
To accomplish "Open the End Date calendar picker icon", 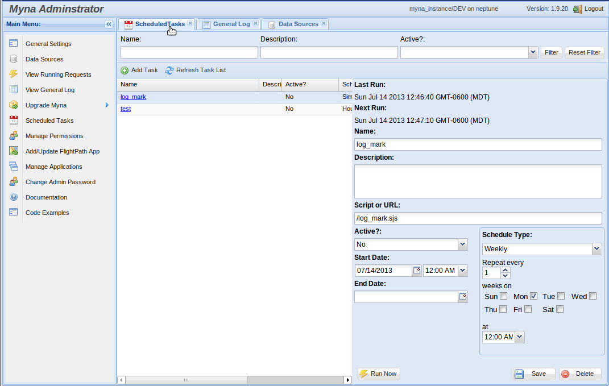I will [x=463, y=296].
